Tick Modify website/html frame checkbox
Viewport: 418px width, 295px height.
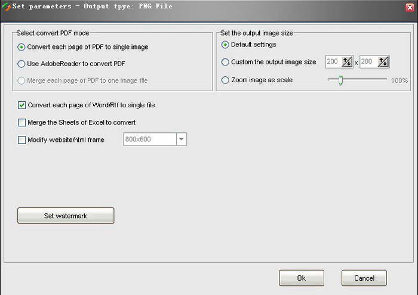pyautogui.click(x=22, y=140)
